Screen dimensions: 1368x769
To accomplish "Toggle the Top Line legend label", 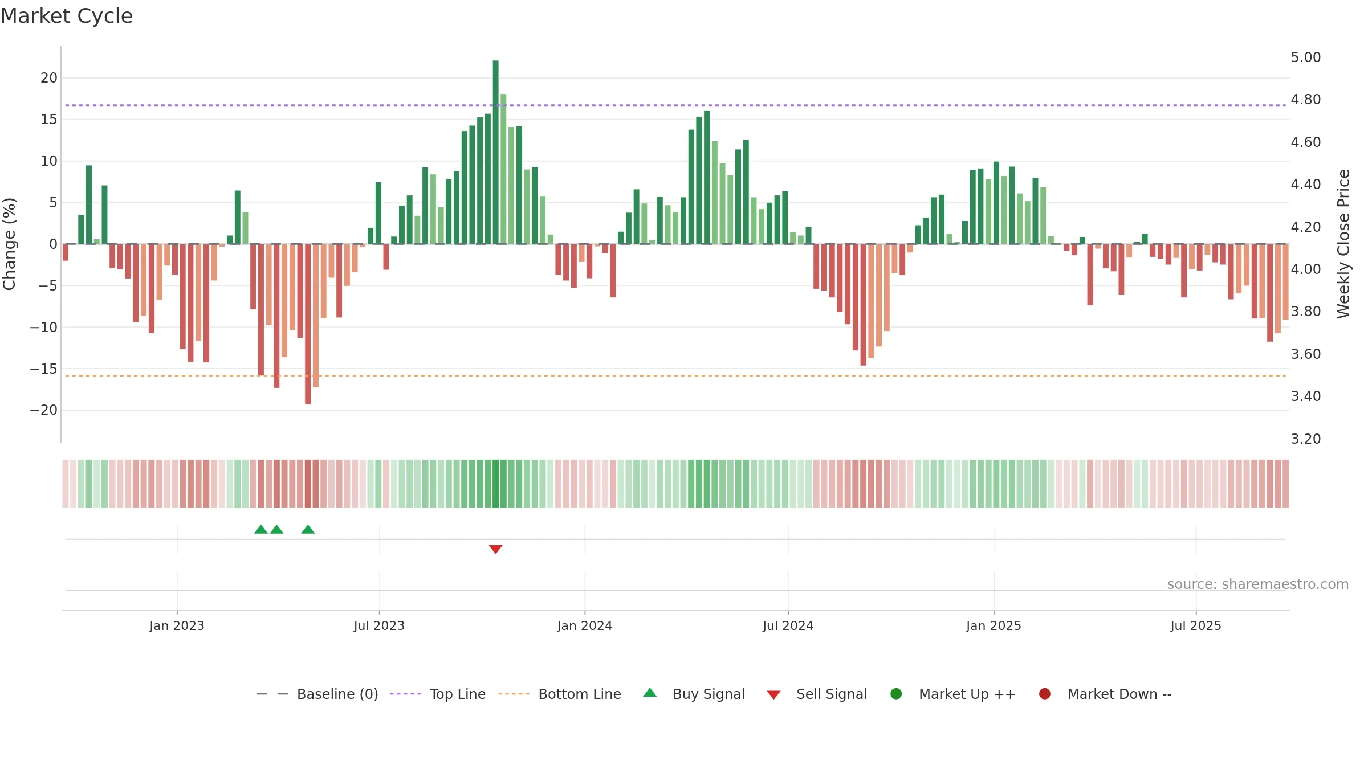I will tap(458, 694).
